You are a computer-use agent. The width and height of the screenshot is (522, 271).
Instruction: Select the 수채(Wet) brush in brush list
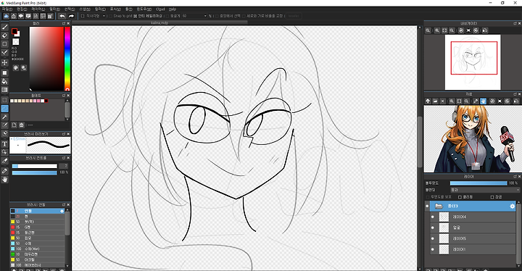tap(37, 249)
